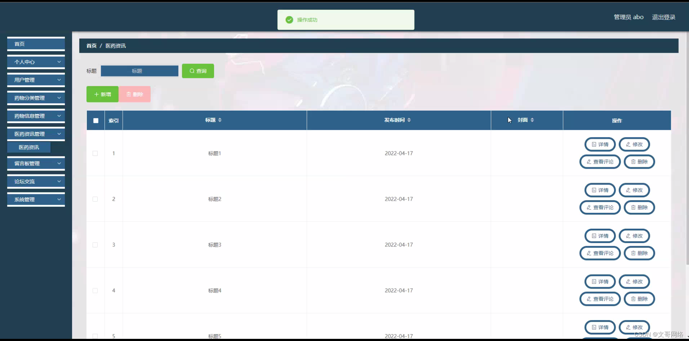
Task: Toggle the select-all checkbox in table header
Action: (x=95, y=120)
